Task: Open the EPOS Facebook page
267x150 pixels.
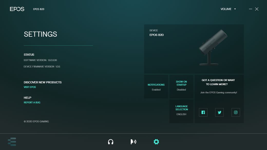Action: (203, 112)
